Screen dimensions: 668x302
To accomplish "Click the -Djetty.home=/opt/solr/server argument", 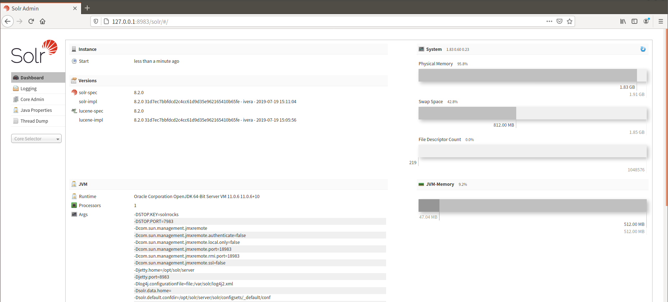I will coord(164,270).
